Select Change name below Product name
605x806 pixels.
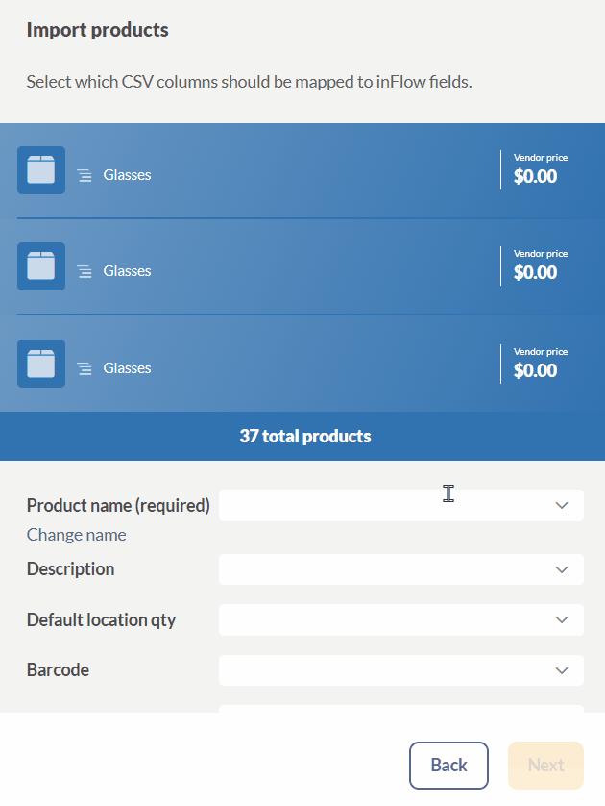pos(76,535)
